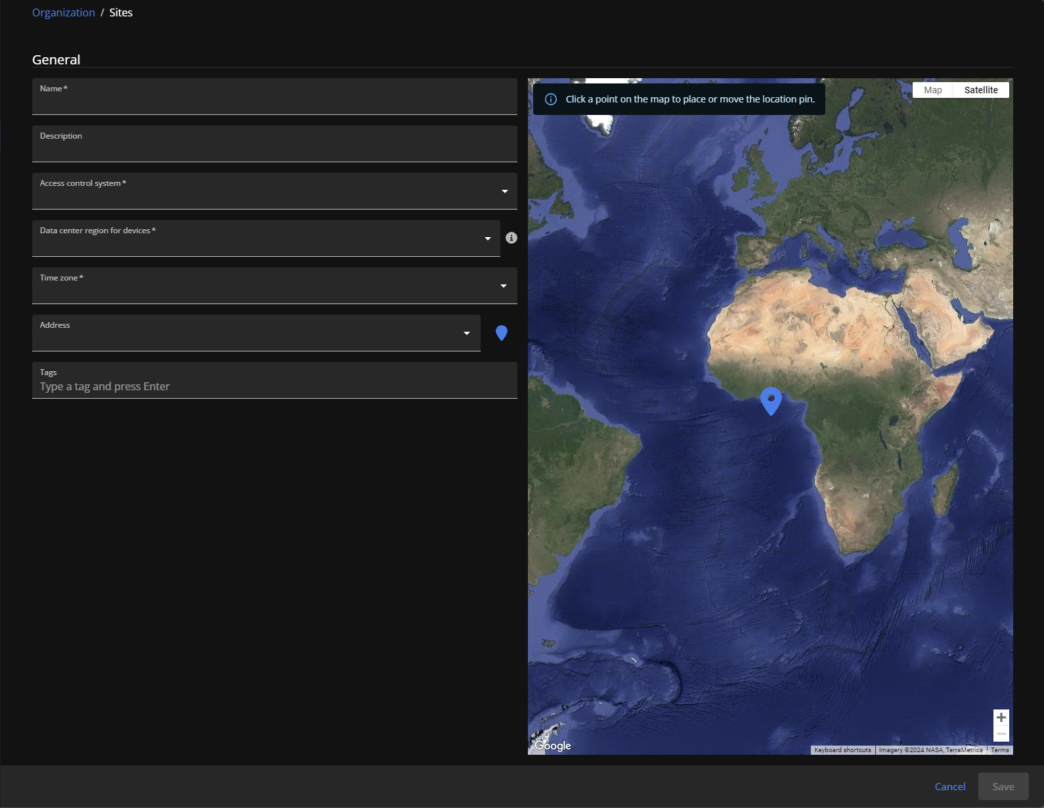Viewport: 1044px width, 808px height.
Task: Click the blue location pin on the map
Action: [771, 400]
